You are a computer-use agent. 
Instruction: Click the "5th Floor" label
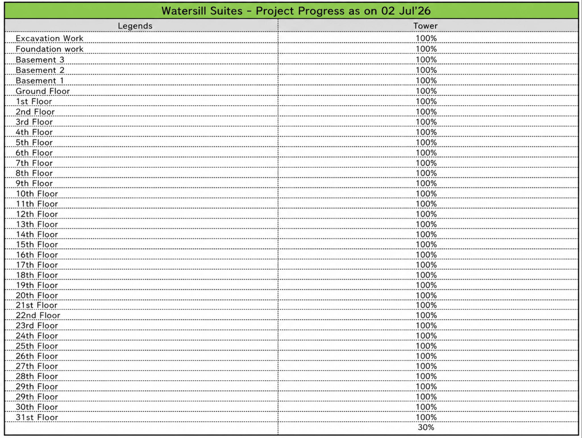[34, 142]
